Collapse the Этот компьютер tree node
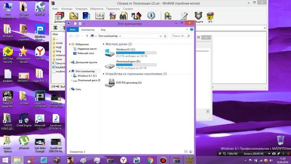 click(x=70, y=71)
